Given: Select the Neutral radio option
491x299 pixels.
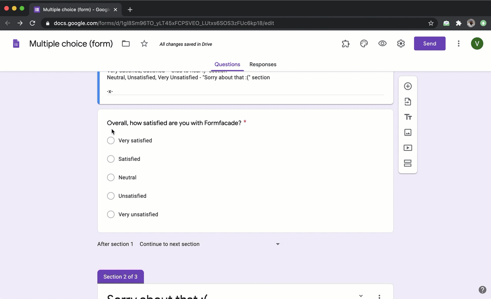Looking at the screenshot, I should coord(111,177).
